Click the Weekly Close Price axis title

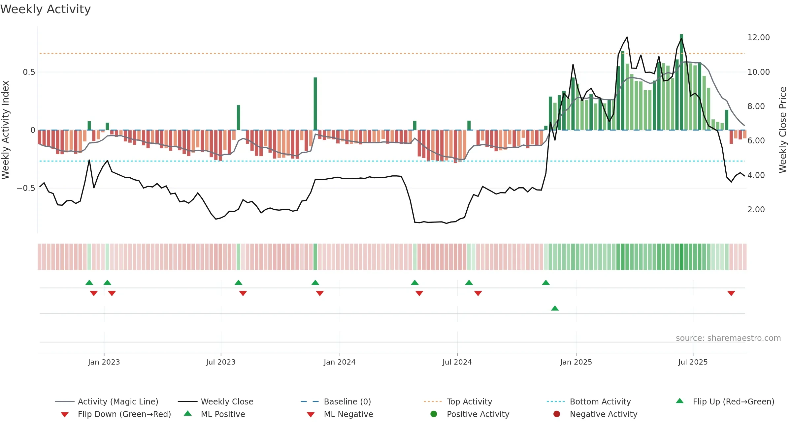click(x=783, y=130)
